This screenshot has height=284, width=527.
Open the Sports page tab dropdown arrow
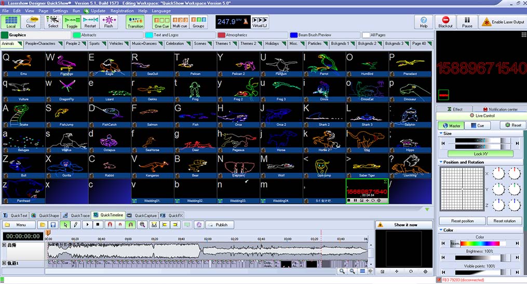pos(104,44)
